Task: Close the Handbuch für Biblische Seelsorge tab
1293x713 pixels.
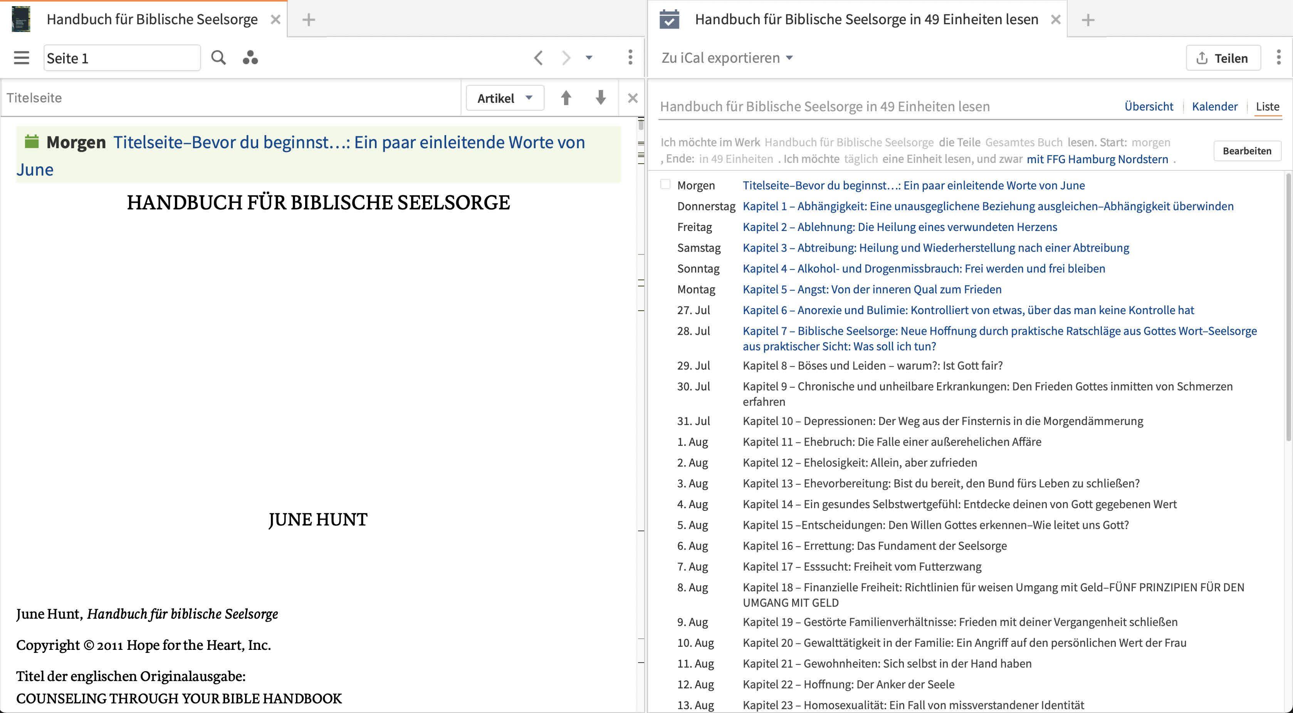Action: point(275,20)
